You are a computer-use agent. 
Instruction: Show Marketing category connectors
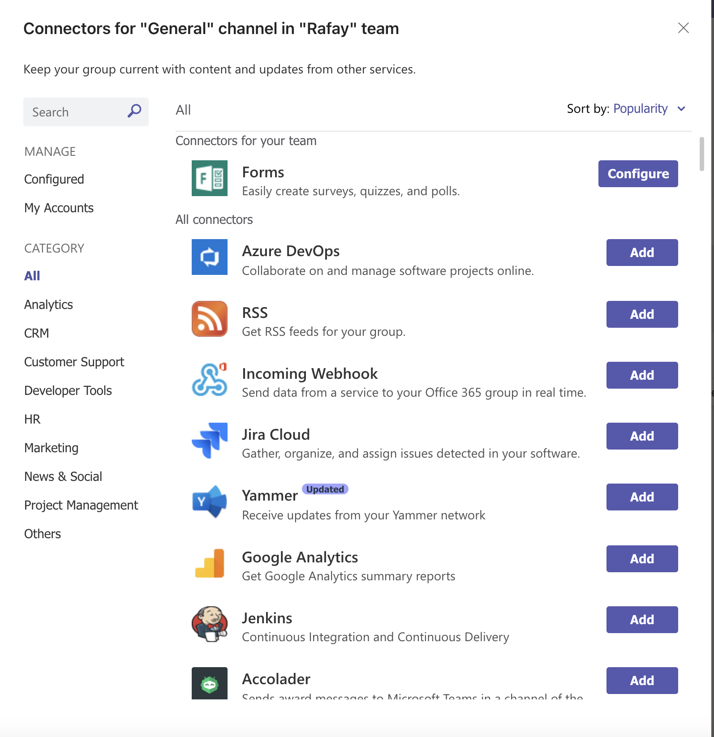pos(52,448)
